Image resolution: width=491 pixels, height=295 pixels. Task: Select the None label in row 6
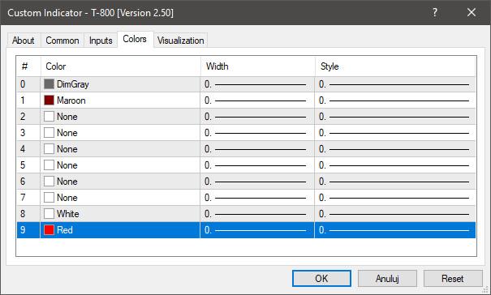click(67, 181)
